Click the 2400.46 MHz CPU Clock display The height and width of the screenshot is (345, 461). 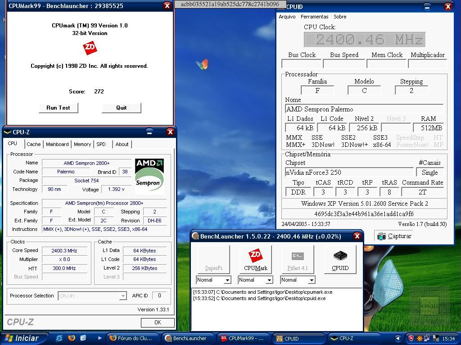pyautogui.click(x=365, y=40)
